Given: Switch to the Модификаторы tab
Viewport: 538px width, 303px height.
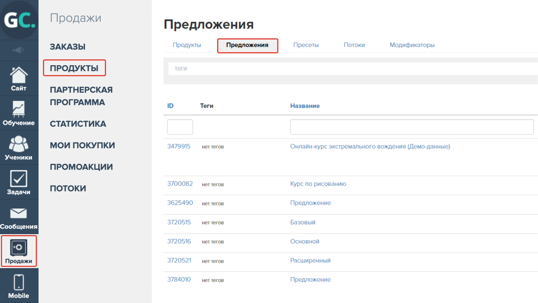Looking at the screenshot, I should click(412, 45).
